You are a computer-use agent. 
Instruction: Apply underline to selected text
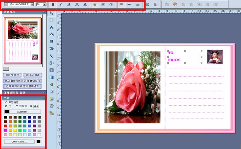click(69, 5)
